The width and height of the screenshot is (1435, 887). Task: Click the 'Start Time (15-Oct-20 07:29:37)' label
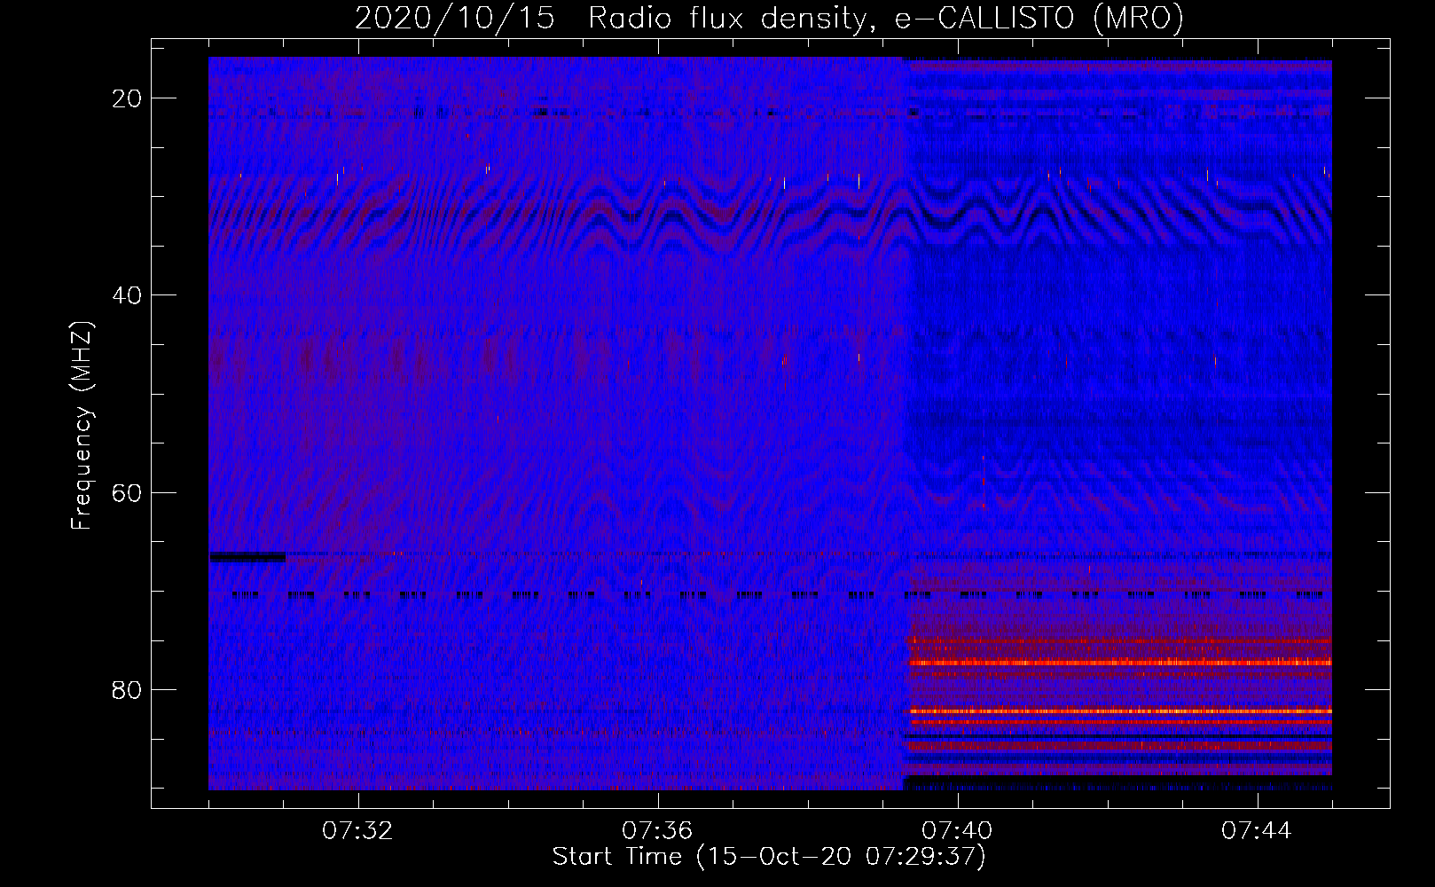pyautogui.click(x=769, y=857)
